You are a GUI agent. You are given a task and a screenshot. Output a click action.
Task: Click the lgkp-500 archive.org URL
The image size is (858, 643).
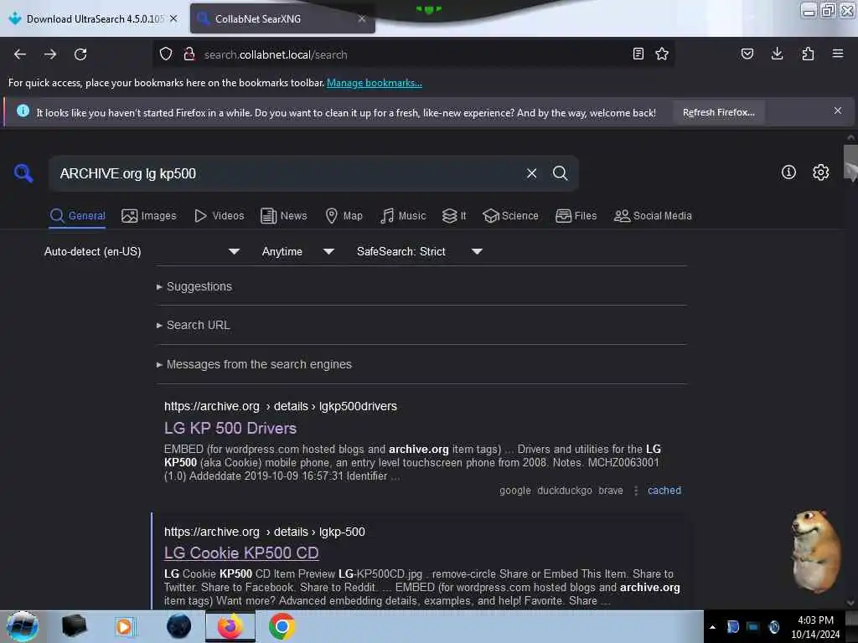point(265,532)
